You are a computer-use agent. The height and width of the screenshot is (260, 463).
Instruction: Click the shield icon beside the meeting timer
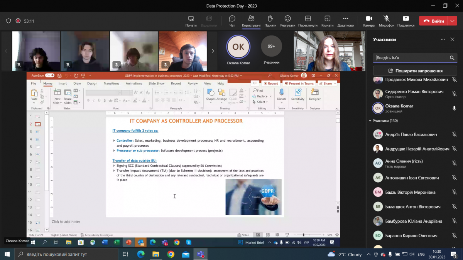pyautogui.click(x=8, y=21)
